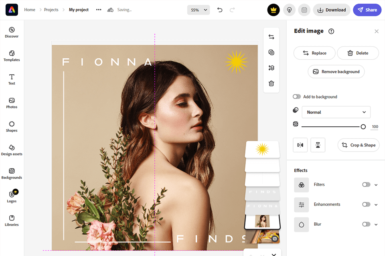This screenshot has height=256, width=385.
Task: Click the Share button
Action: (367, 10)
